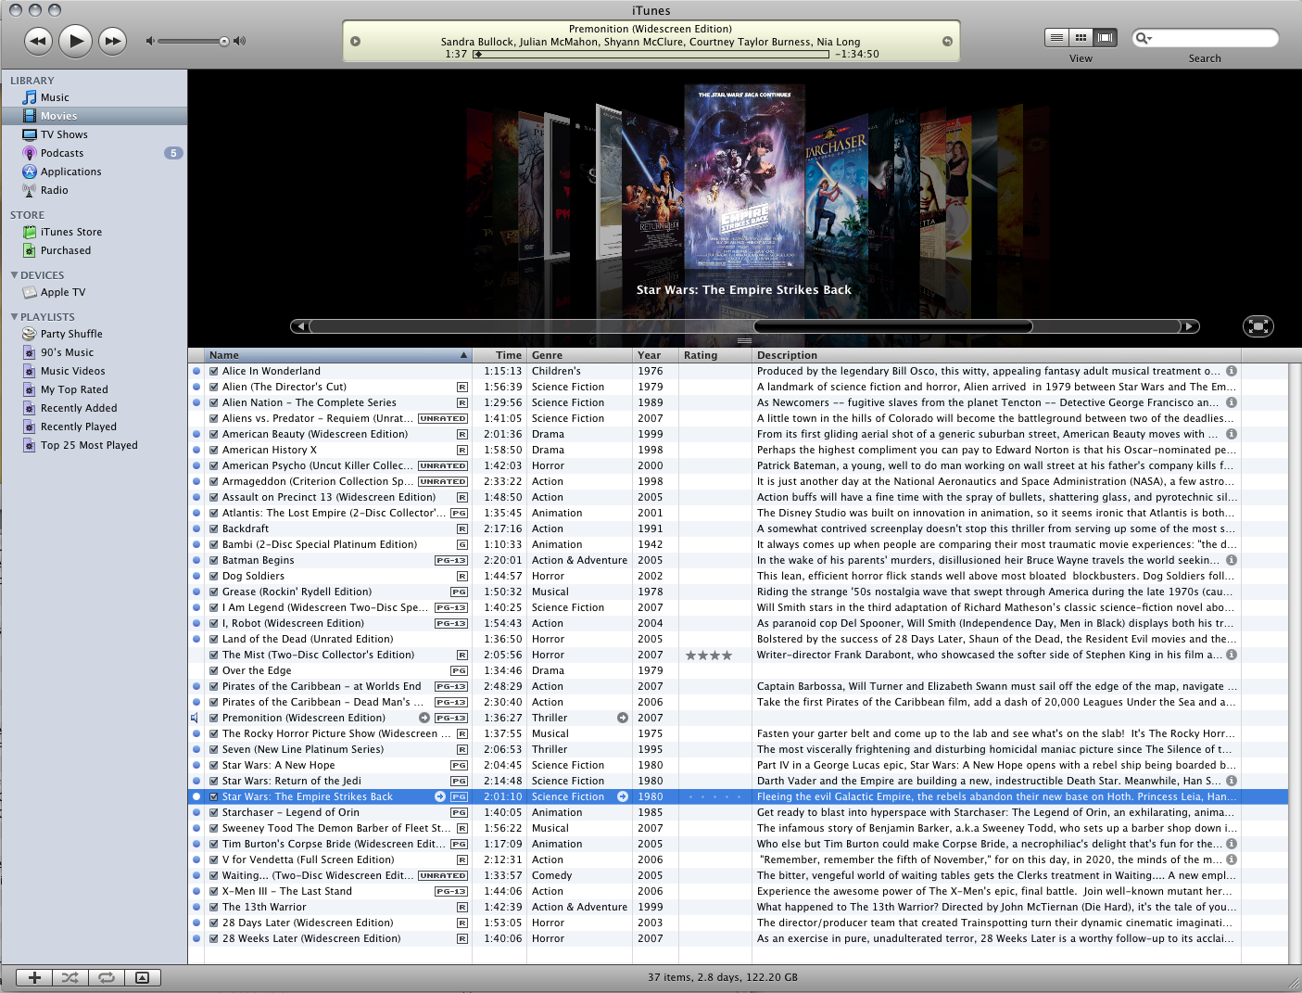Adjust the volume slider knob
The width and height of the screenshot is (1302, 993).
tap(224, 41)
